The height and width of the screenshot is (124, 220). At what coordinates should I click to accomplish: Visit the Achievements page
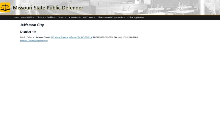(x=74, y=18)
